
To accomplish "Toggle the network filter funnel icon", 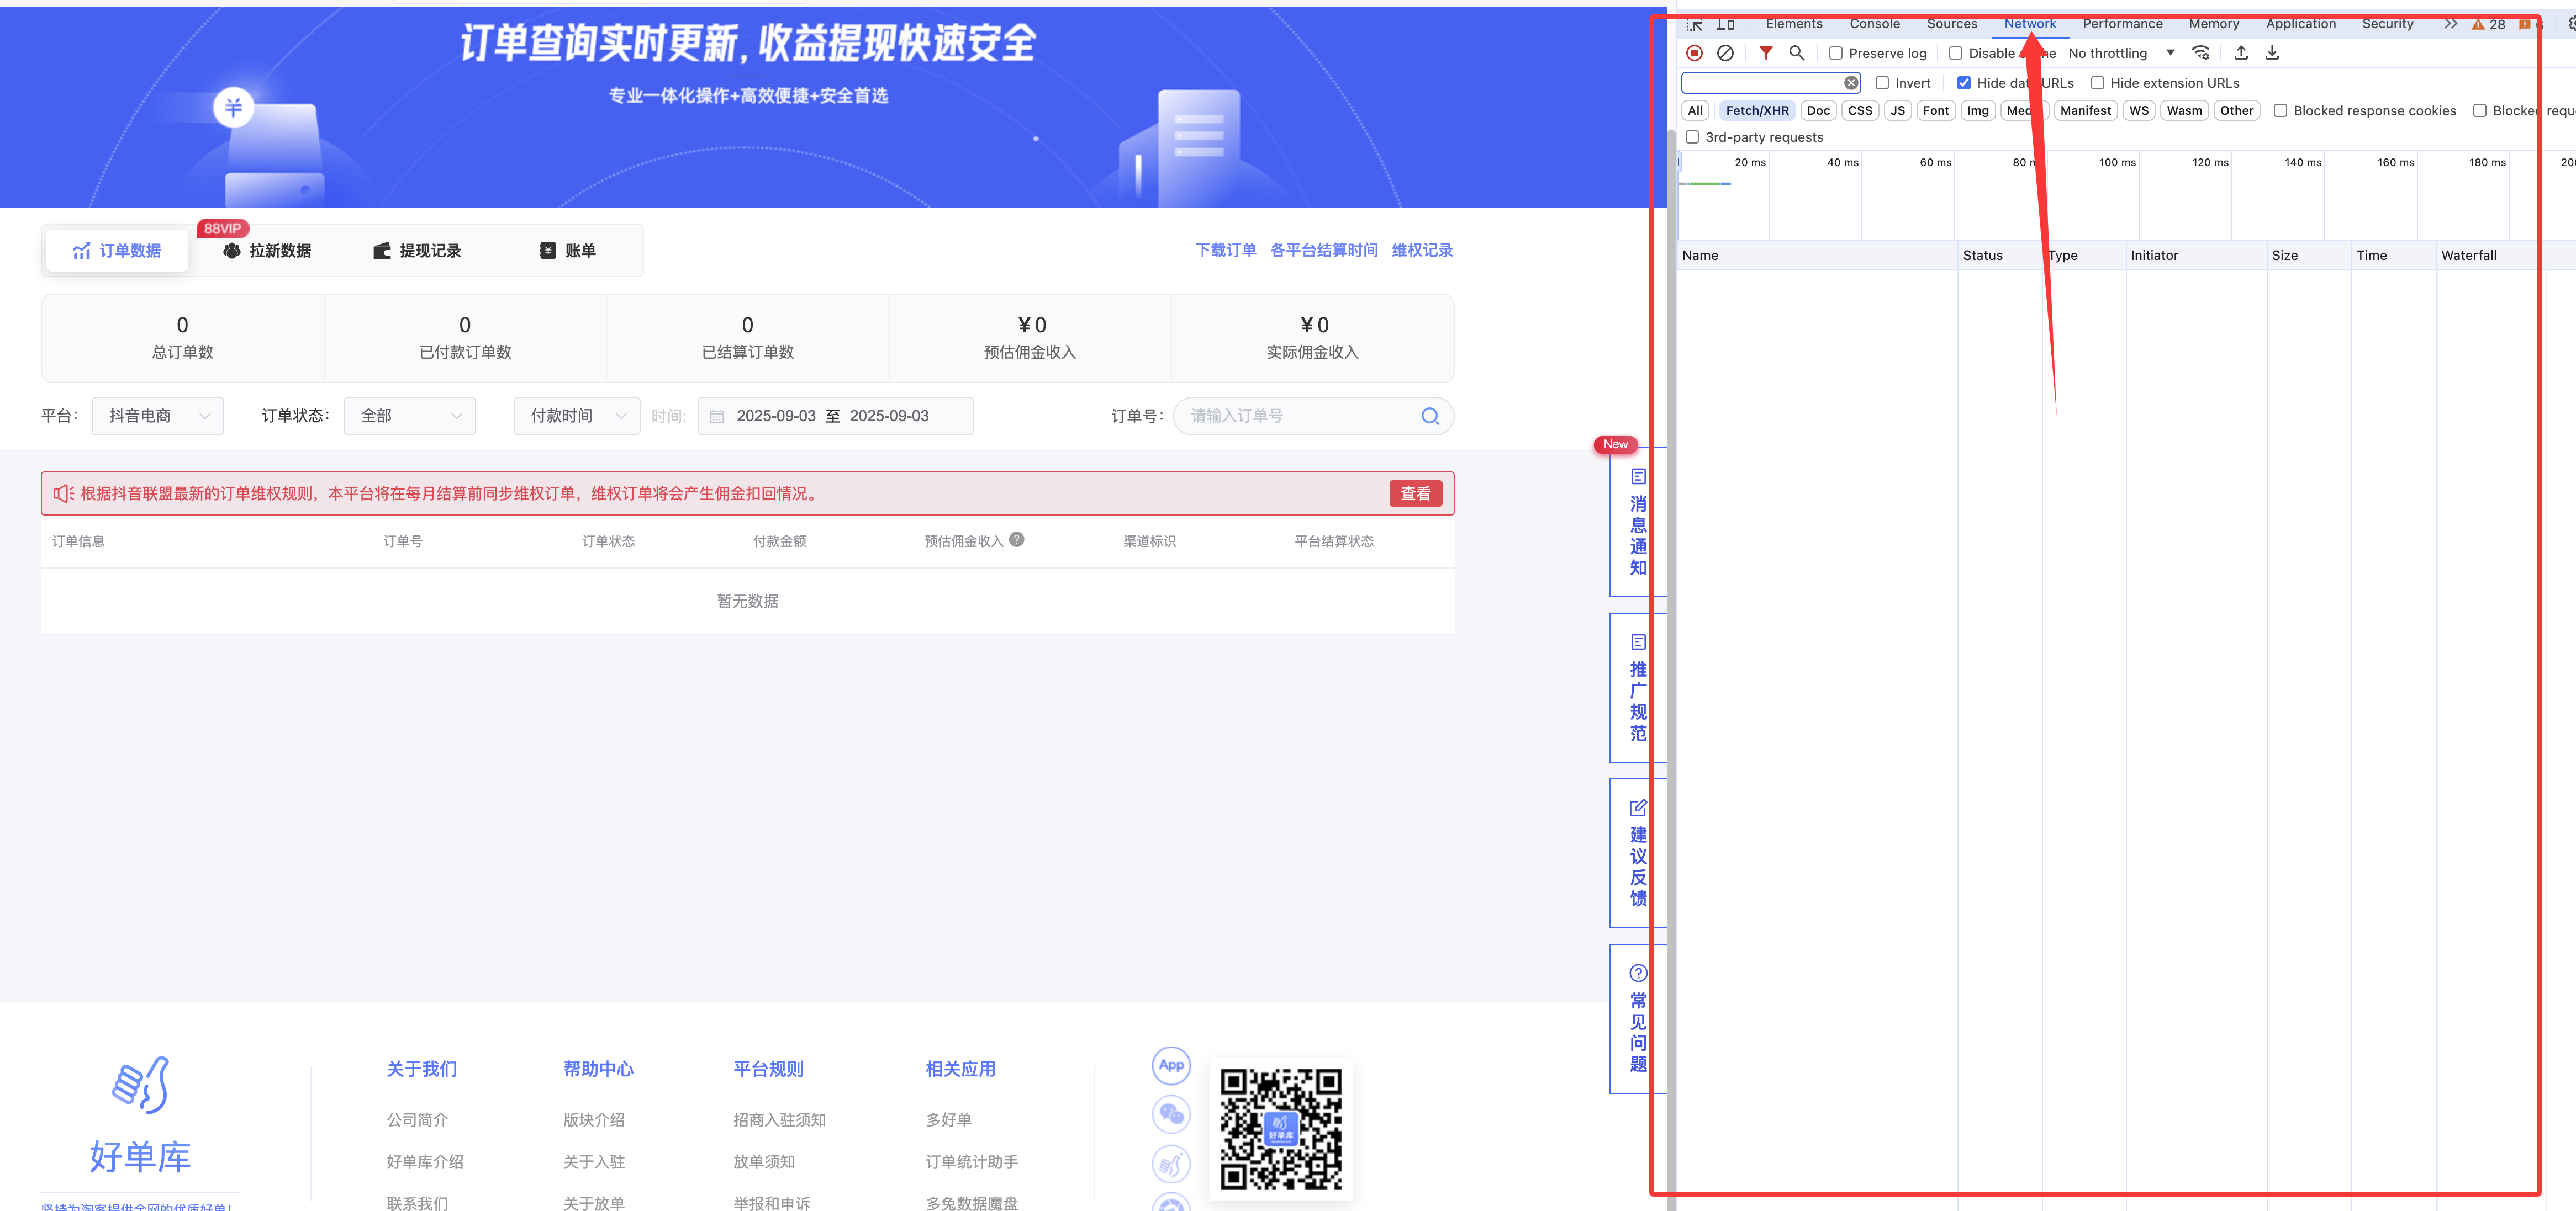I will [1766, 53].
